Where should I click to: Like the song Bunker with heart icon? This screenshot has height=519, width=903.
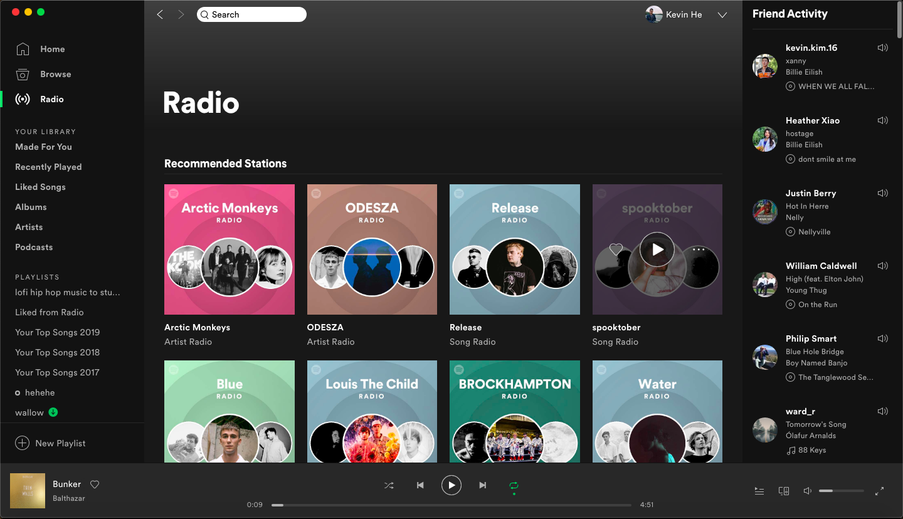click(x=95, y=484)
